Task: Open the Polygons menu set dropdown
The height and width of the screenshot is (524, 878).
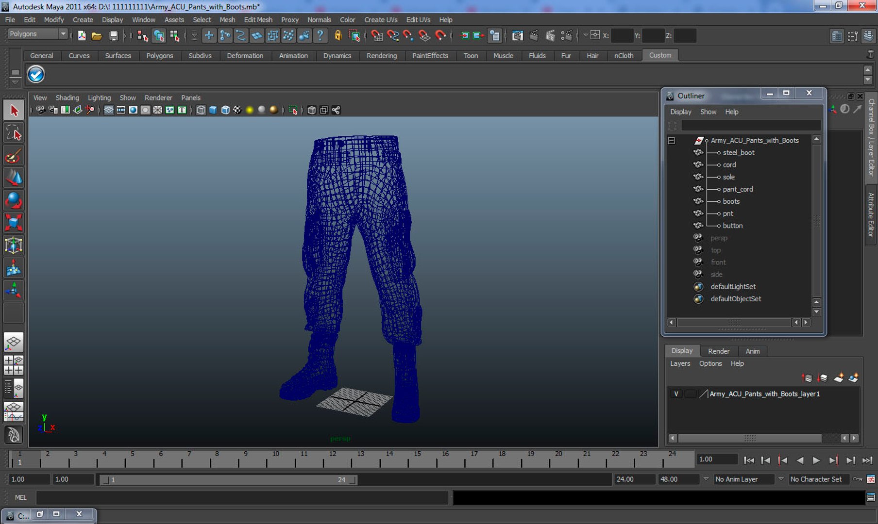Action: point(37,34)
